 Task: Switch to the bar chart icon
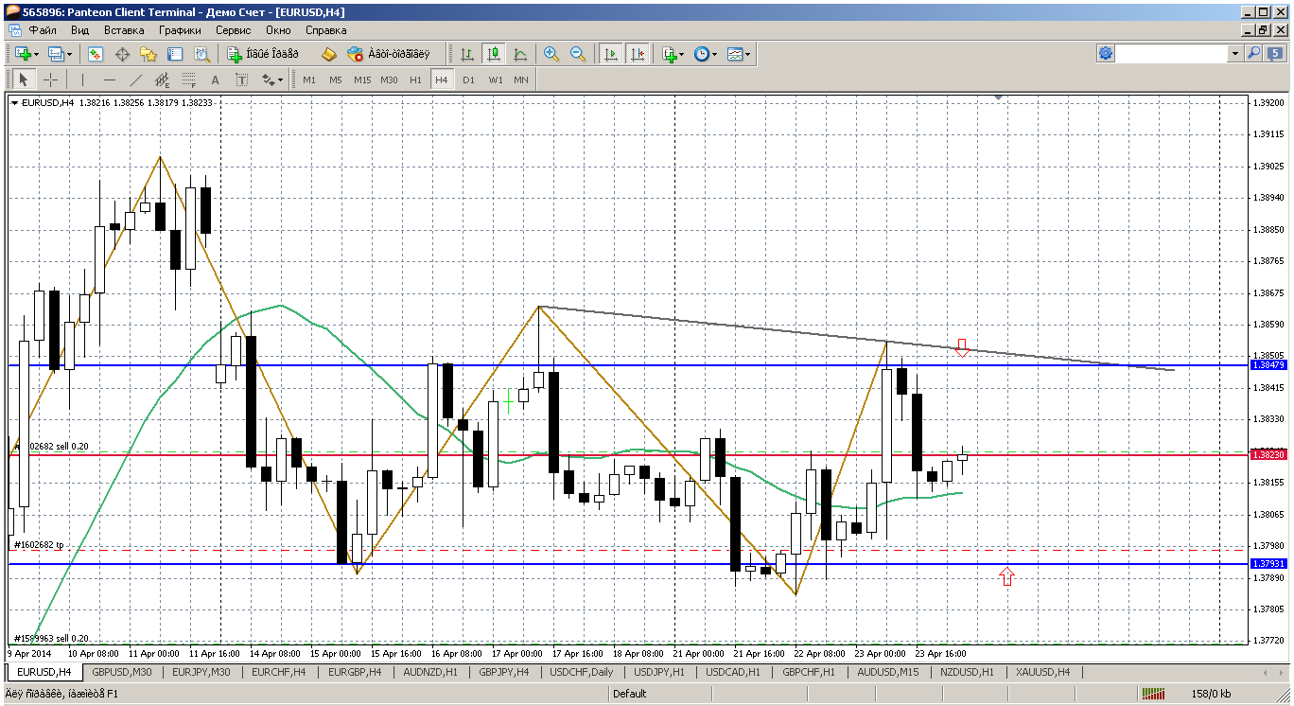pos(466,55)
